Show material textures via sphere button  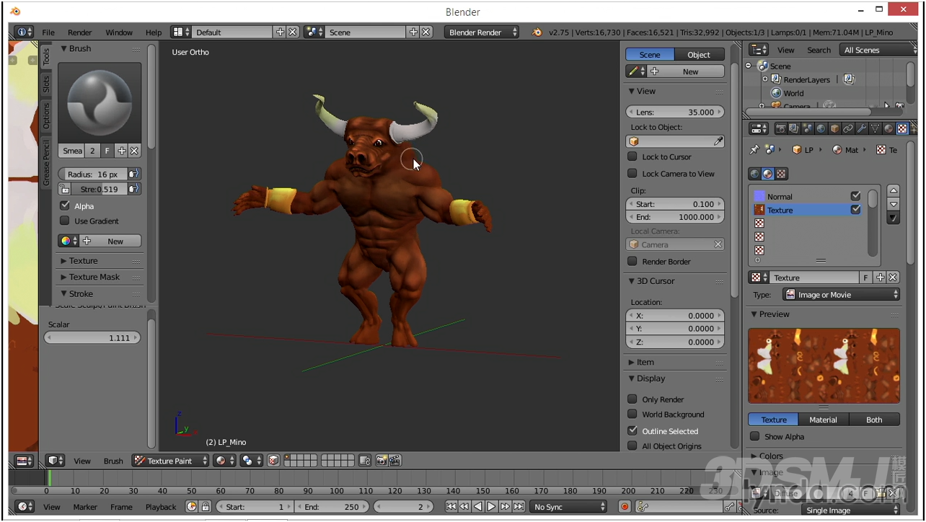pyautogui.click(x=768, y=174)
